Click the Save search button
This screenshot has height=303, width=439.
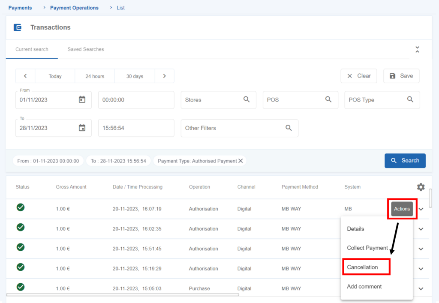[x=401, y=76]
